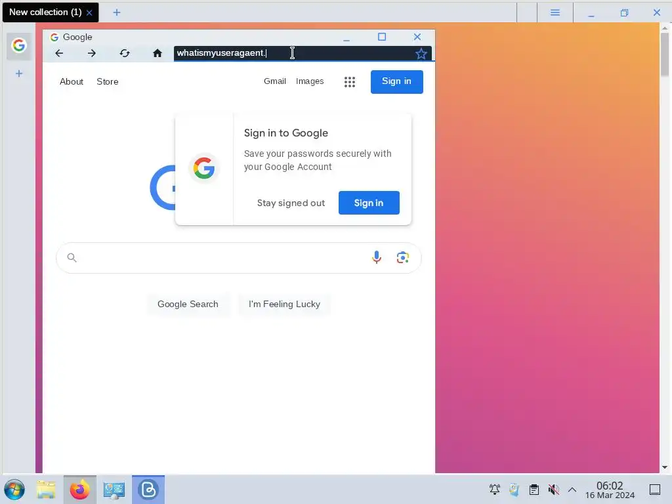672x504 pixels.
Task: Search by image with camera icon
Action: (x=402, y=257)
